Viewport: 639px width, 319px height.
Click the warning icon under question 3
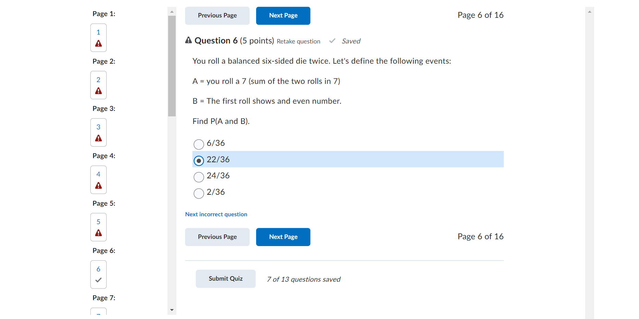point(98,138)
